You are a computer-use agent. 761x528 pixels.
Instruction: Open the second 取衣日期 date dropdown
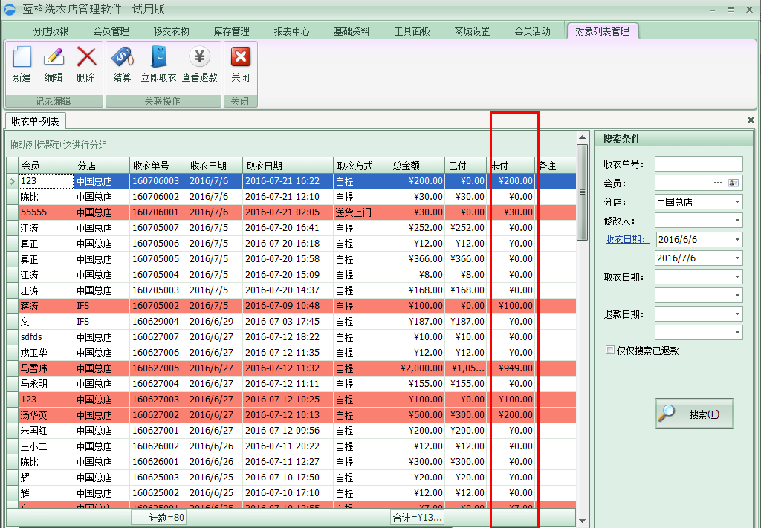[737, 296]
